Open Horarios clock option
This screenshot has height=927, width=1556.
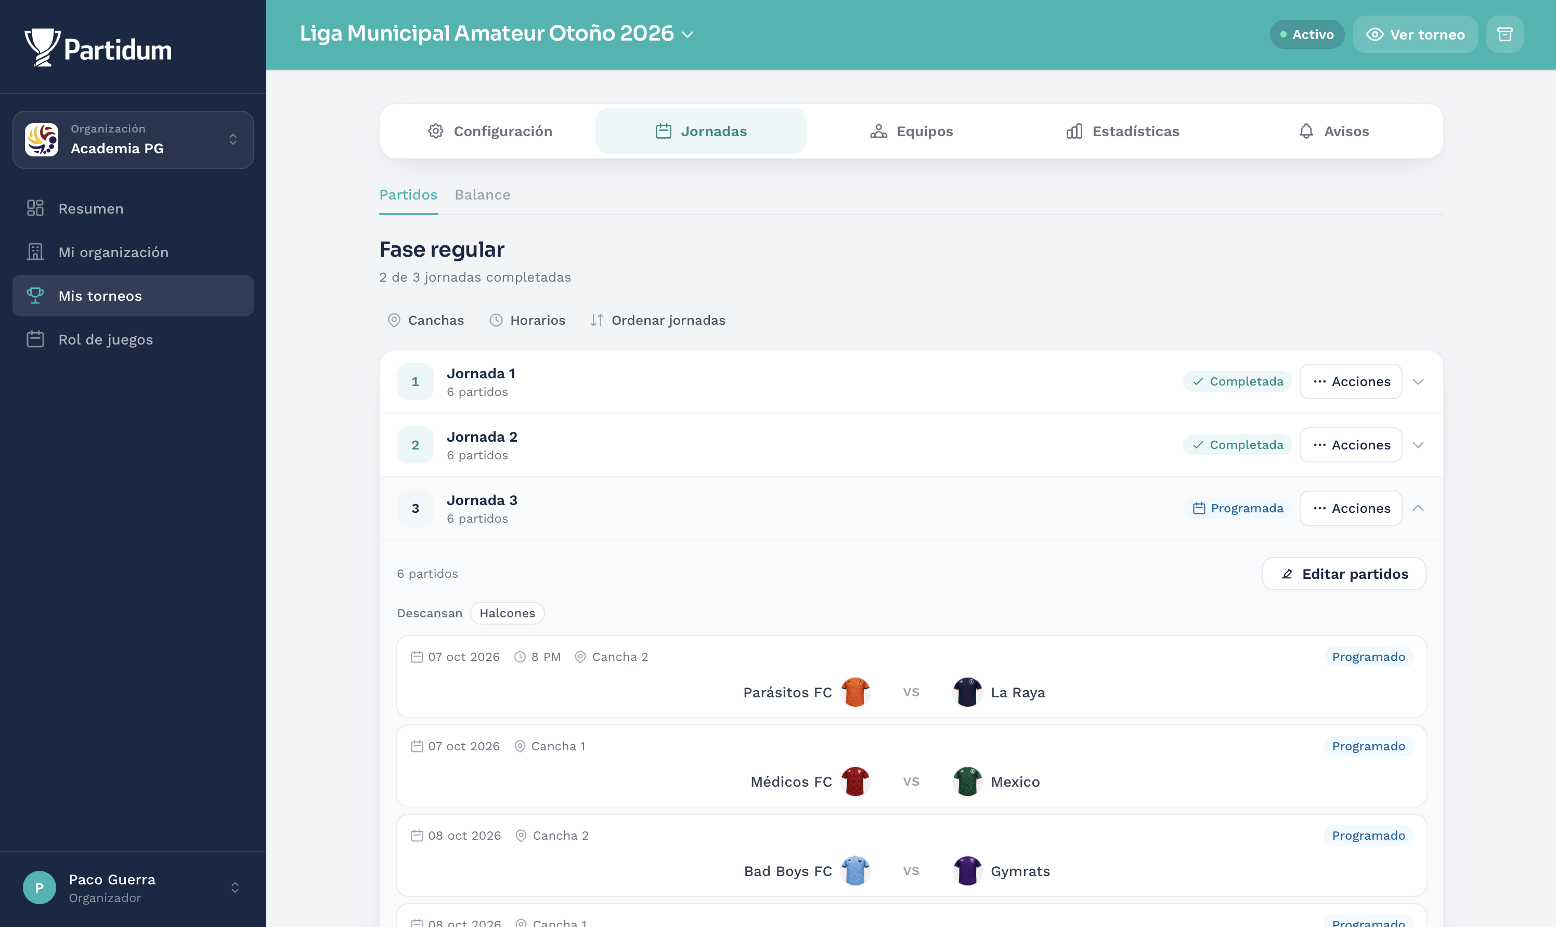click(x=527, y=321)
